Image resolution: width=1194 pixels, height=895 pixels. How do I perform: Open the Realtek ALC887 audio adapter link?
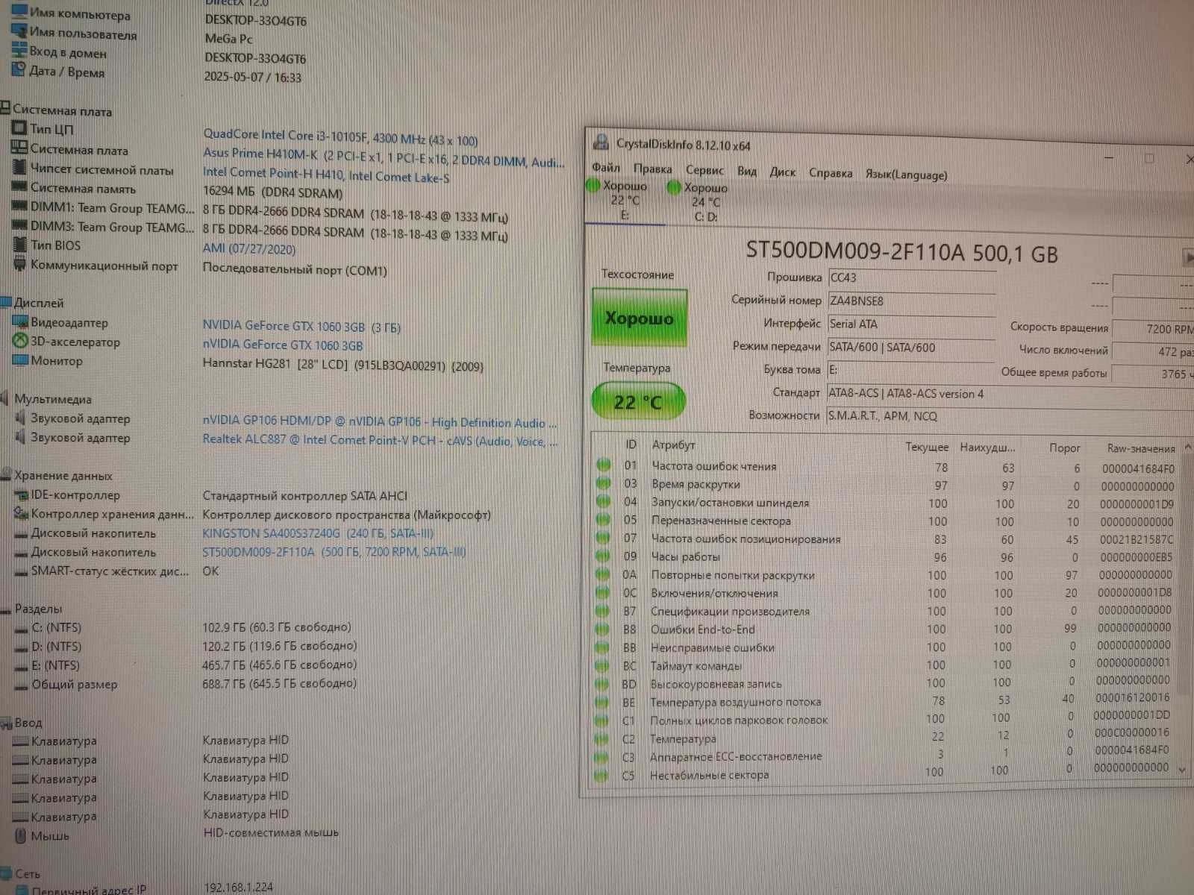point(380,440)
